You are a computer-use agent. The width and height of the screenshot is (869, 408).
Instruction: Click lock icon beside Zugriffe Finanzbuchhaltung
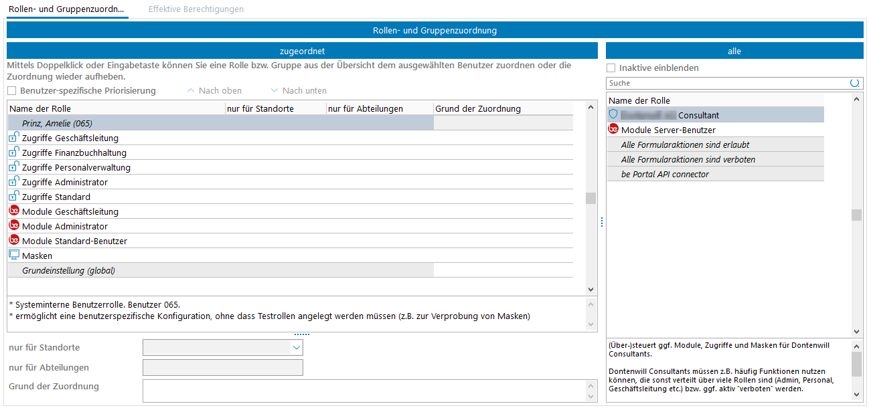pos(14,152)
